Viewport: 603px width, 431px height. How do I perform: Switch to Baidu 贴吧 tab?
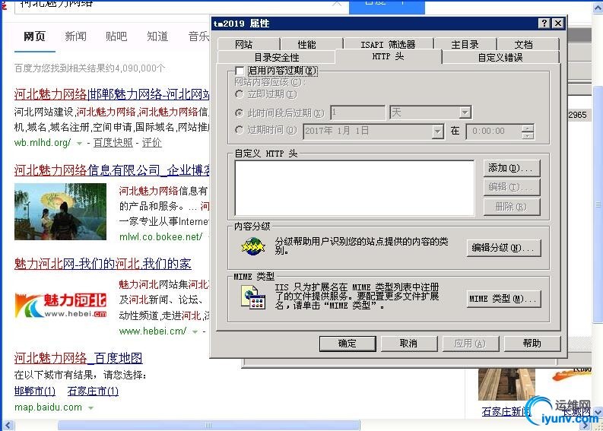click(116, 36)
